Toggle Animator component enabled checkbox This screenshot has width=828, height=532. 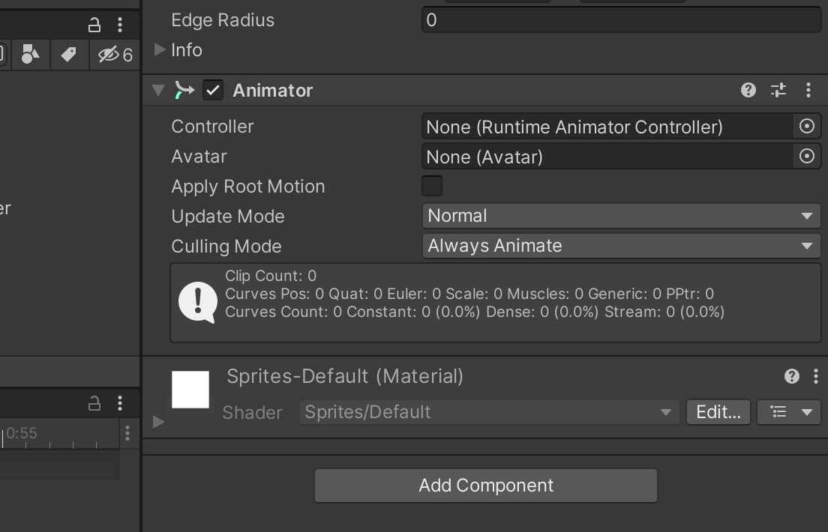point(213,90)
